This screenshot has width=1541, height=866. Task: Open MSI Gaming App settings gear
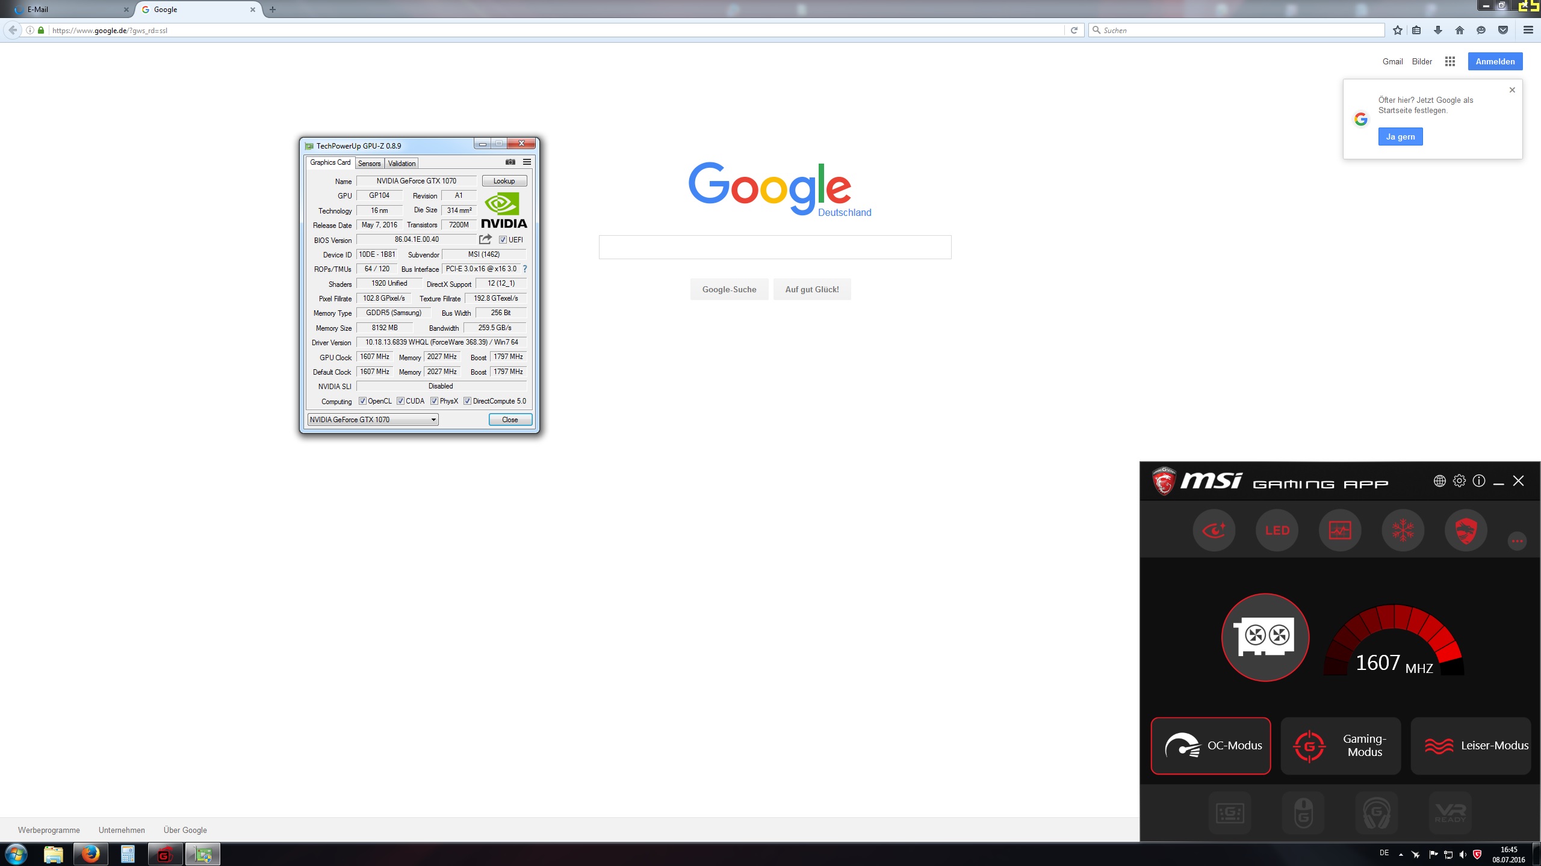point(1459,481)
